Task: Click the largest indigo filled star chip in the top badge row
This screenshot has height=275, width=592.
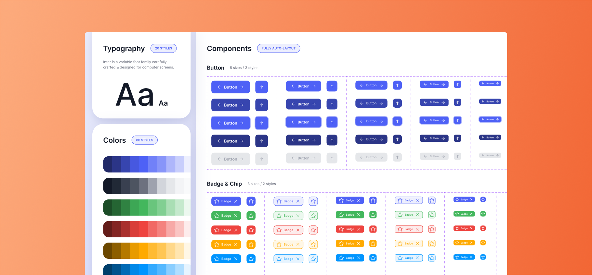Action: point(251,201)
